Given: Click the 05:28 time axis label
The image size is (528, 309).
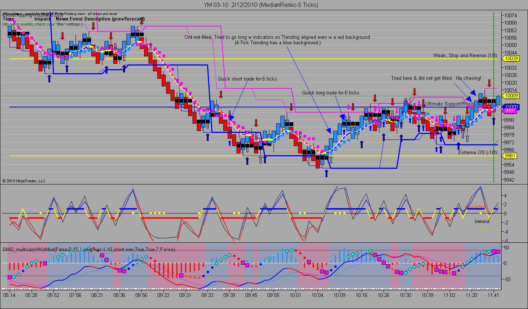Looking at the screenshot, I should coord(32,295).
